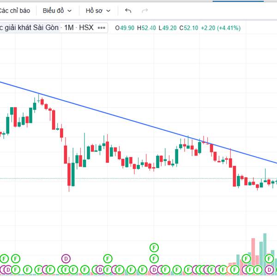Image resolution: width=277 pixels, height=277 pixels.
Task: Open the Các chỉ báo indicators menu
Action: coord(14,11)
